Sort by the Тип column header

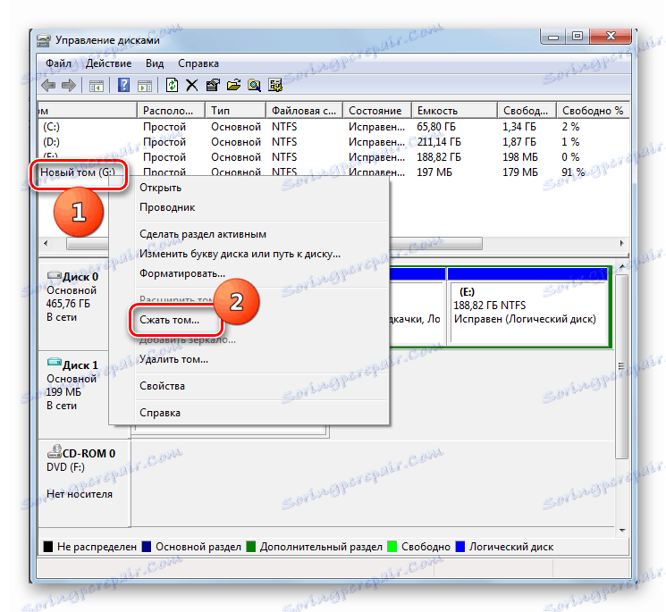pos(236,111)
